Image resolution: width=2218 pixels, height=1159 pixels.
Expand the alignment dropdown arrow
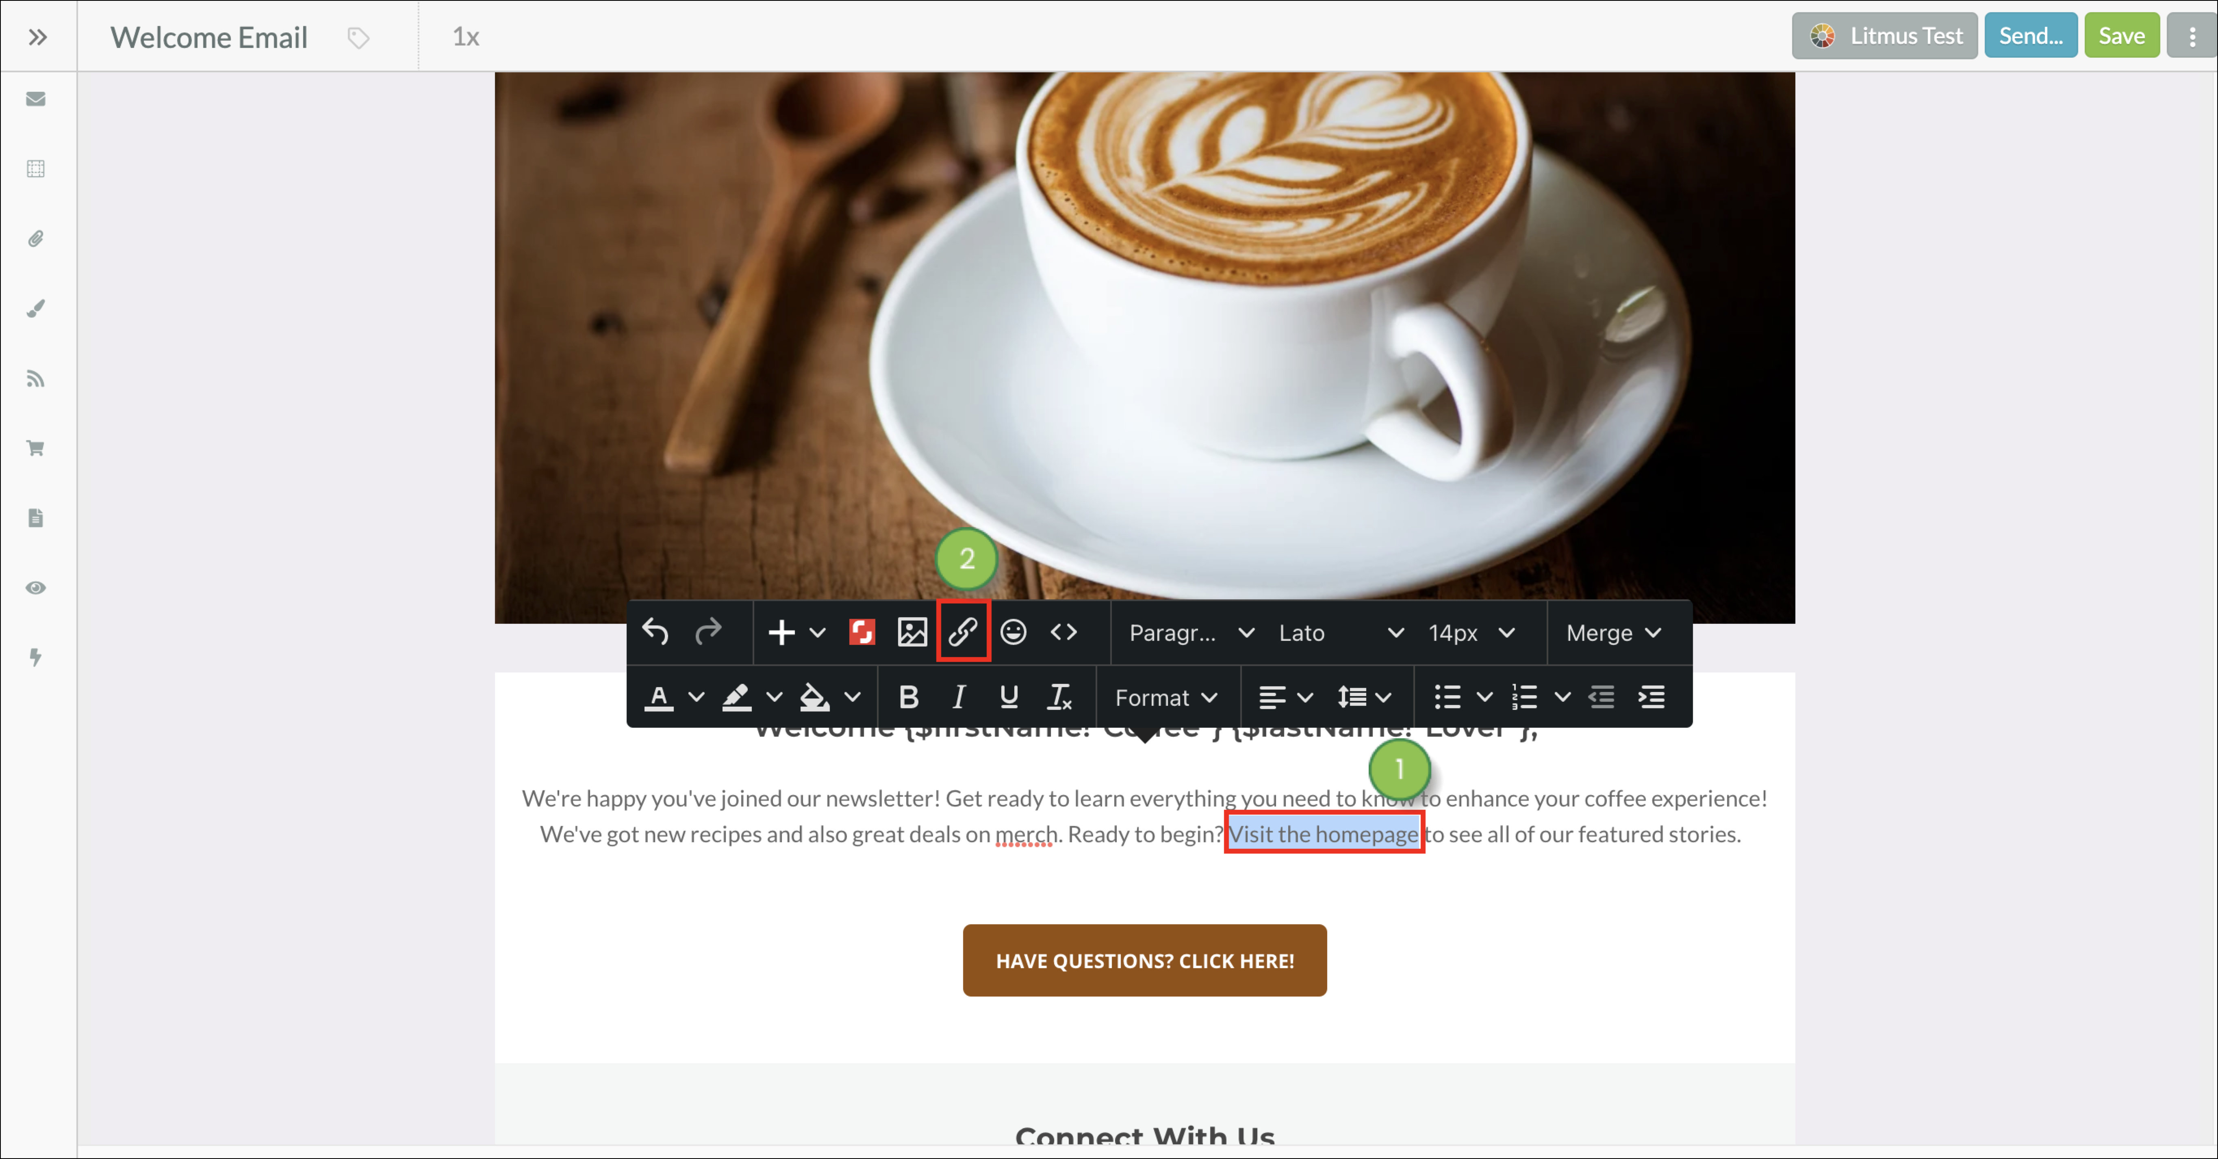tap(1305, 698)
